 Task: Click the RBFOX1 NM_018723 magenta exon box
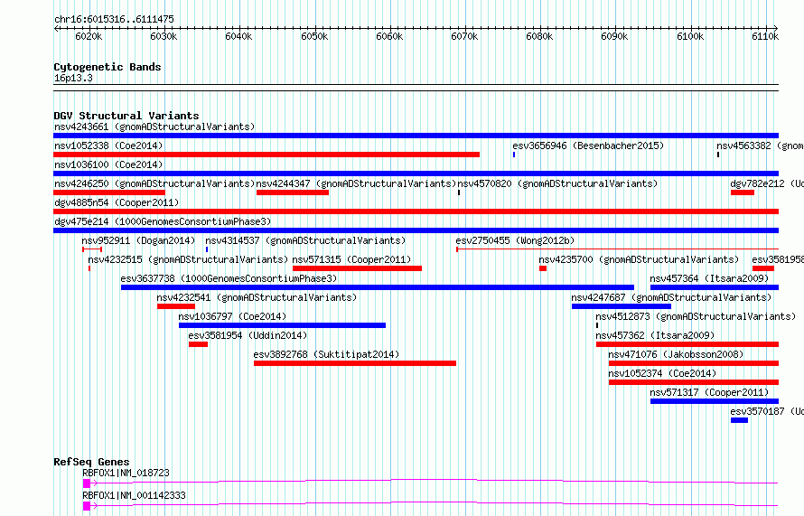coord(87,483)
